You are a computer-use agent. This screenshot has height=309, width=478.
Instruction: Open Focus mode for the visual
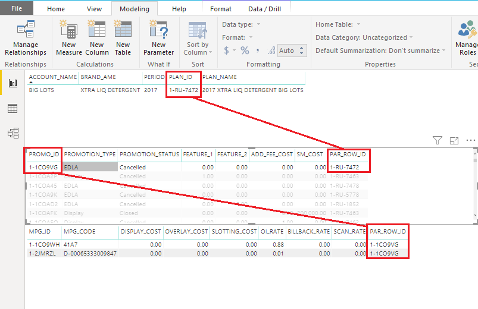tap(454, 140)
